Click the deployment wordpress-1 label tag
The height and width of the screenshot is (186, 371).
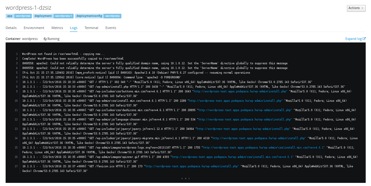point(53,16)
